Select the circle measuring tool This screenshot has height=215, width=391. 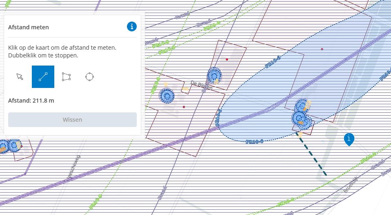click(89, 77)
